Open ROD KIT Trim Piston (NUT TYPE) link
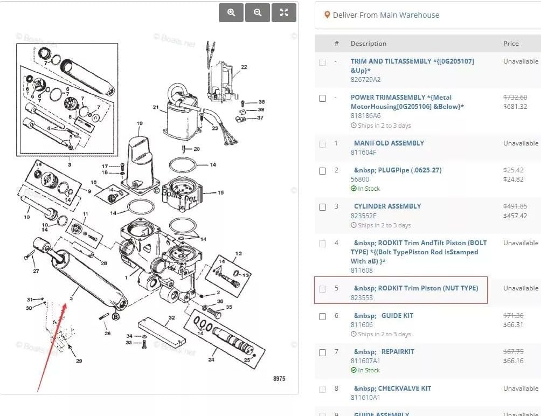541x416 pixels. pyautogui.click(x=416, y=288)
